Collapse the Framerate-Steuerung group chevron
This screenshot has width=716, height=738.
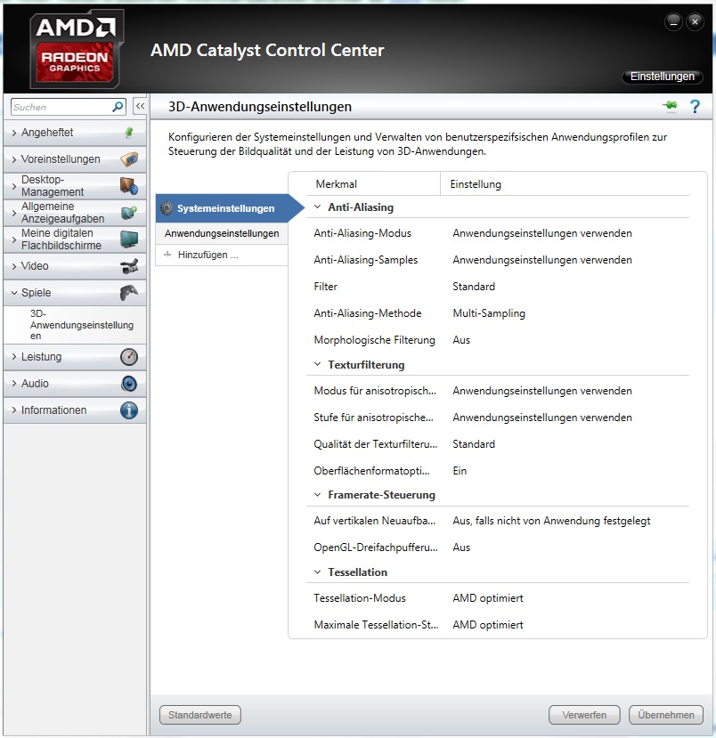(x=318, y=495)
